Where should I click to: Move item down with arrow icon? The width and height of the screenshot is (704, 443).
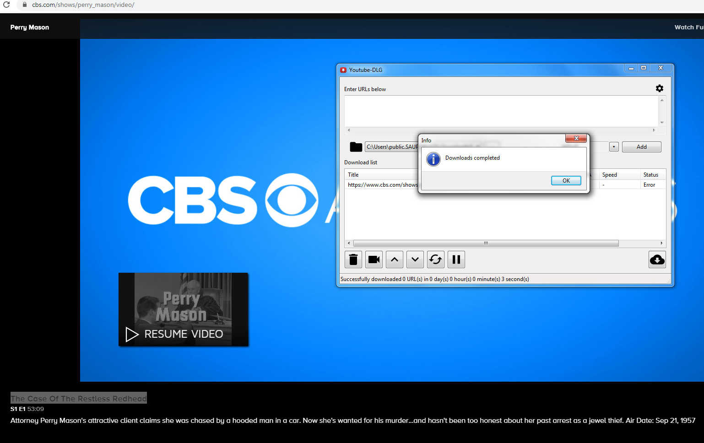pos(415,259)
